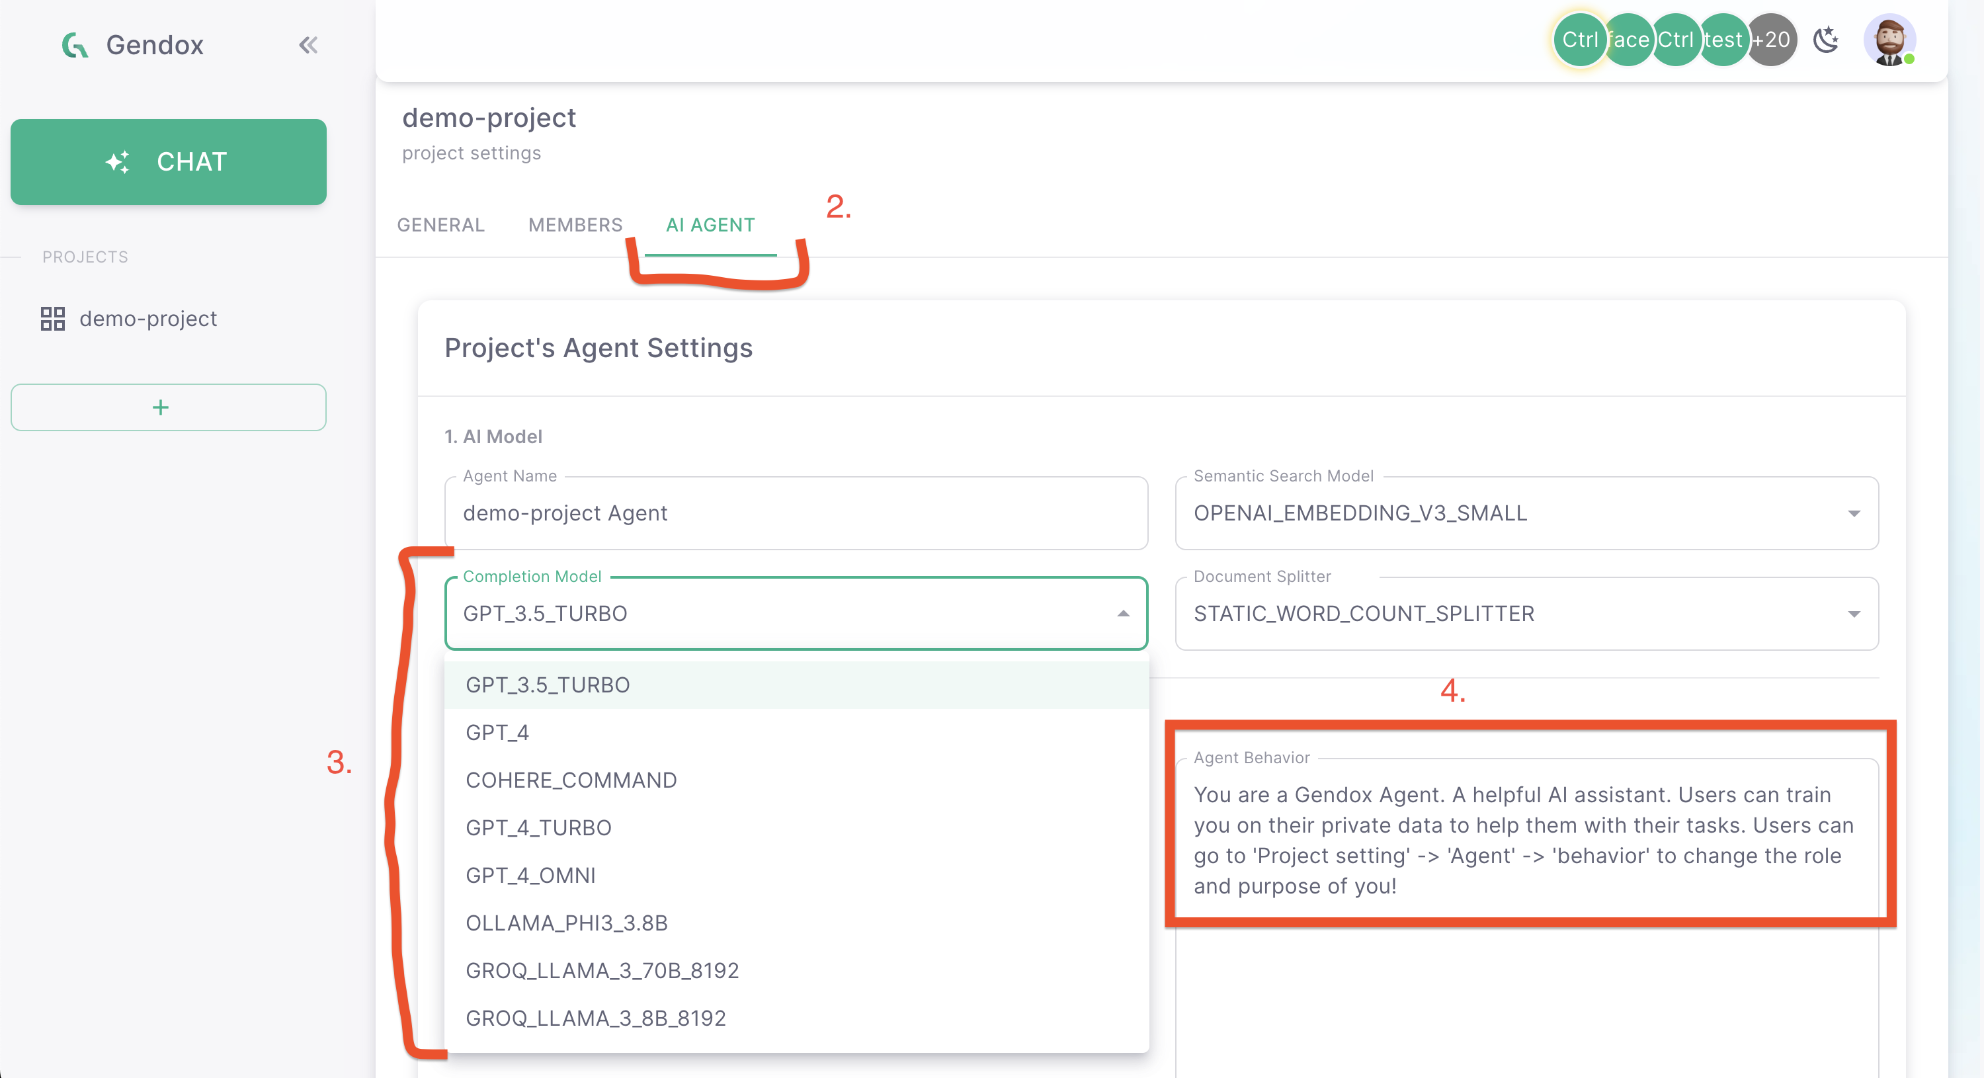Select COHERE_COMMAND from the model list

(571, 779)
